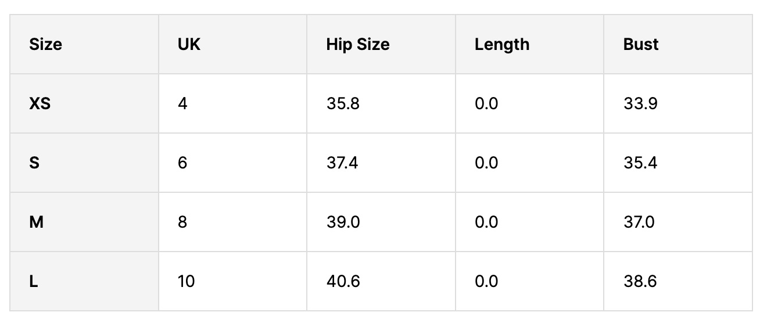Click the Size column header

click(45, 45)
